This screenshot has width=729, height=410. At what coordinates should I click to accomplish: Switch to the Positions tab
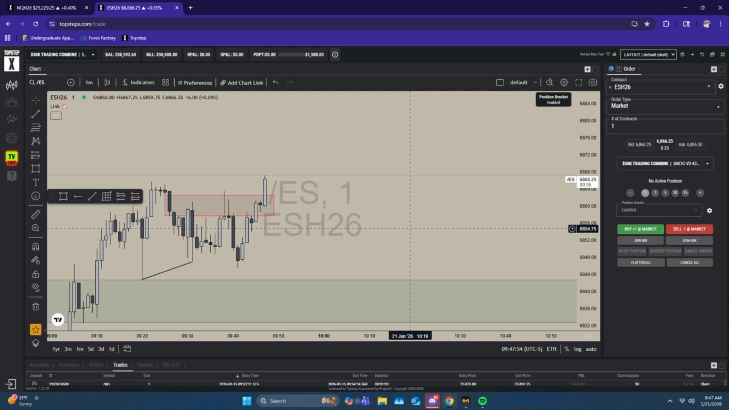tap(69, 365)
